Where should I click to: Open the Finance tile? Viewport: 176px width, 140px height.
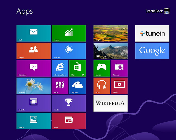69,33
